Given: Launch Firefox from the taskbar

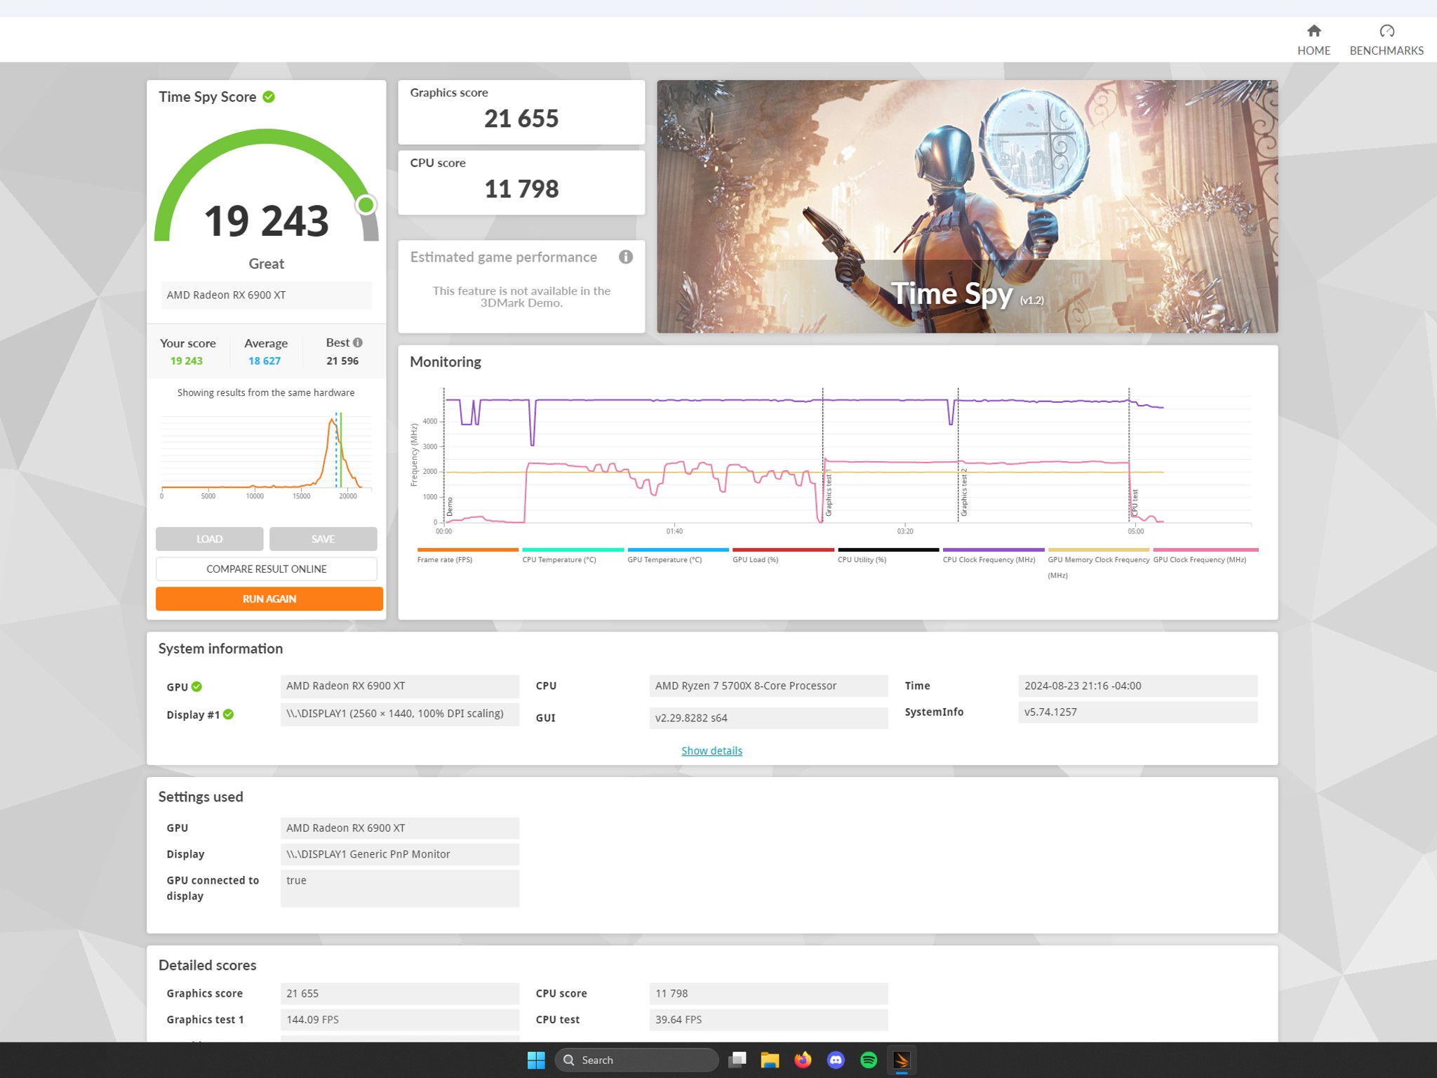Looking at the screenshot, I should coord(803,1060).
